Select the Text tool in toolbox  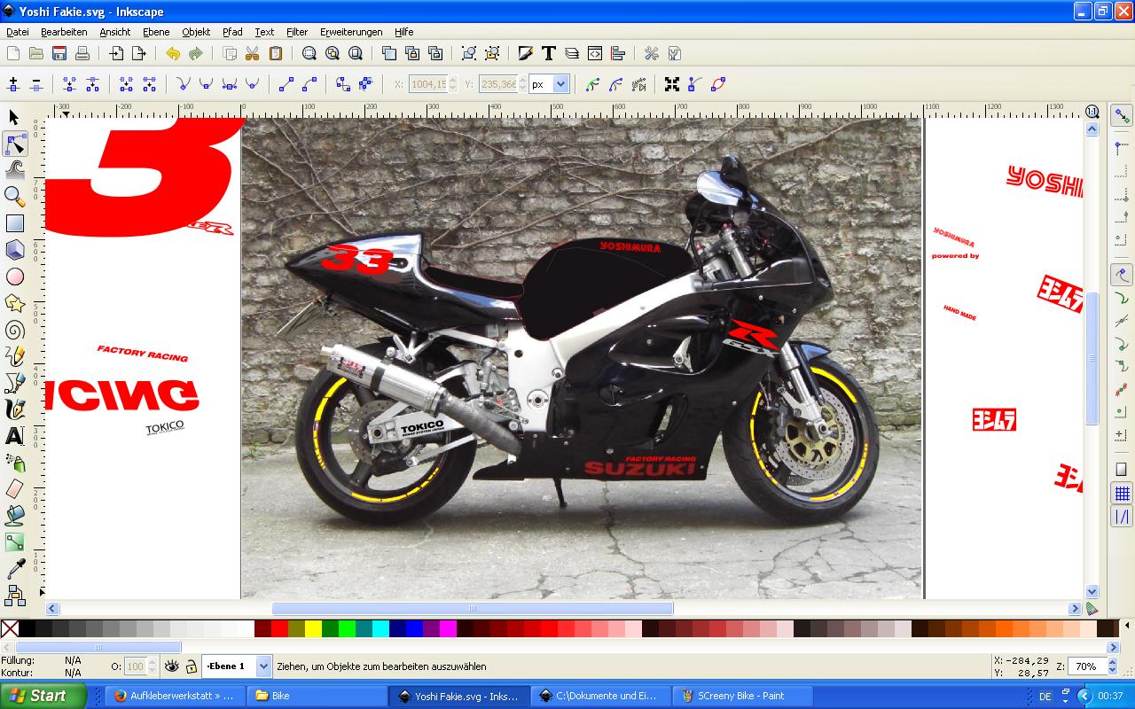[x=14, y=436]
